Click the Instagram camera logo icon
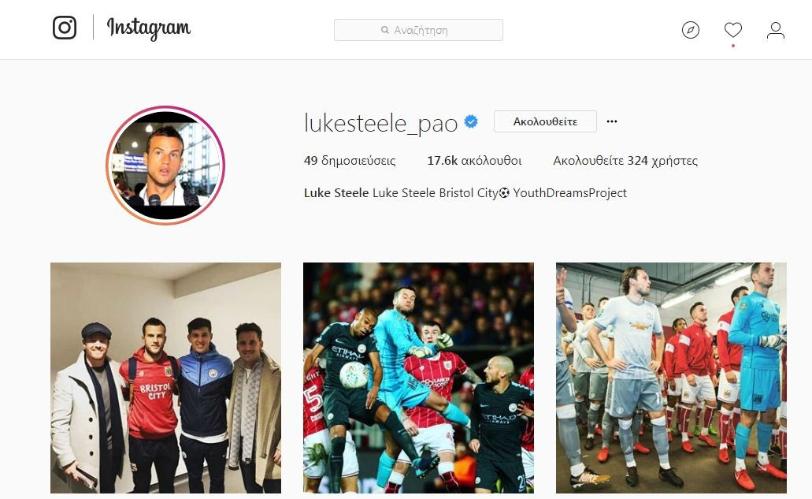Viewport: 812px width, 499px height. (65, 28)
